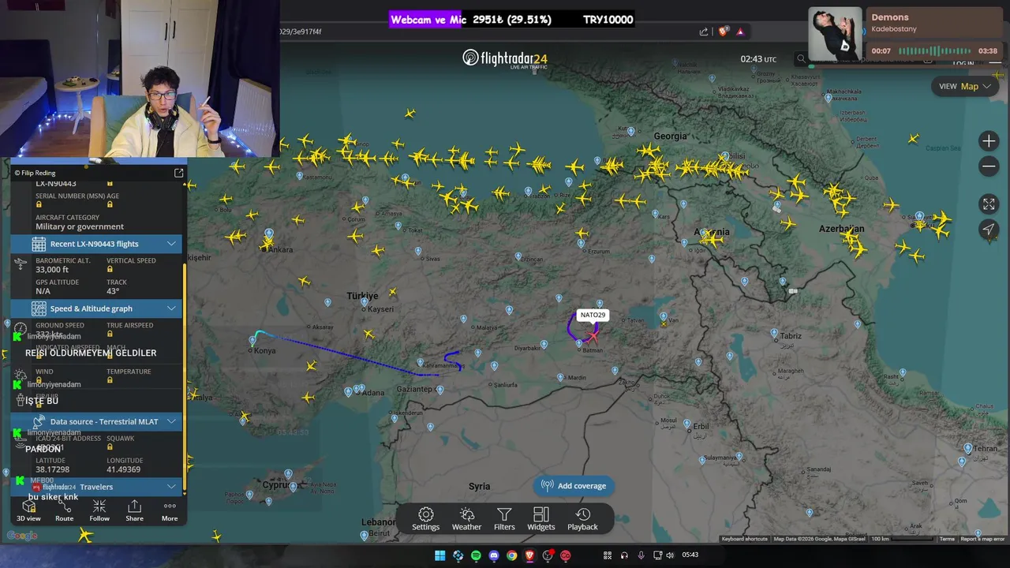Share this flight
This screenshot has width=1010, height=568.
(134, 511)
